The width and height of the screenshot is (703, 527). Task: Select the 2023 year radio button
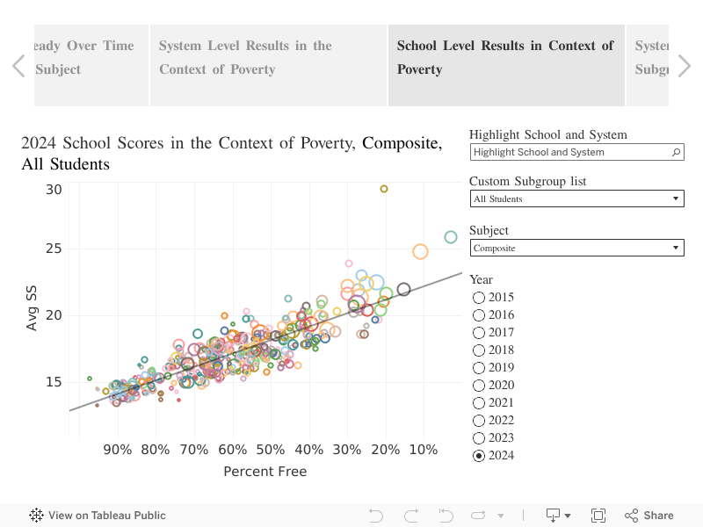click(x=479, y=438)
